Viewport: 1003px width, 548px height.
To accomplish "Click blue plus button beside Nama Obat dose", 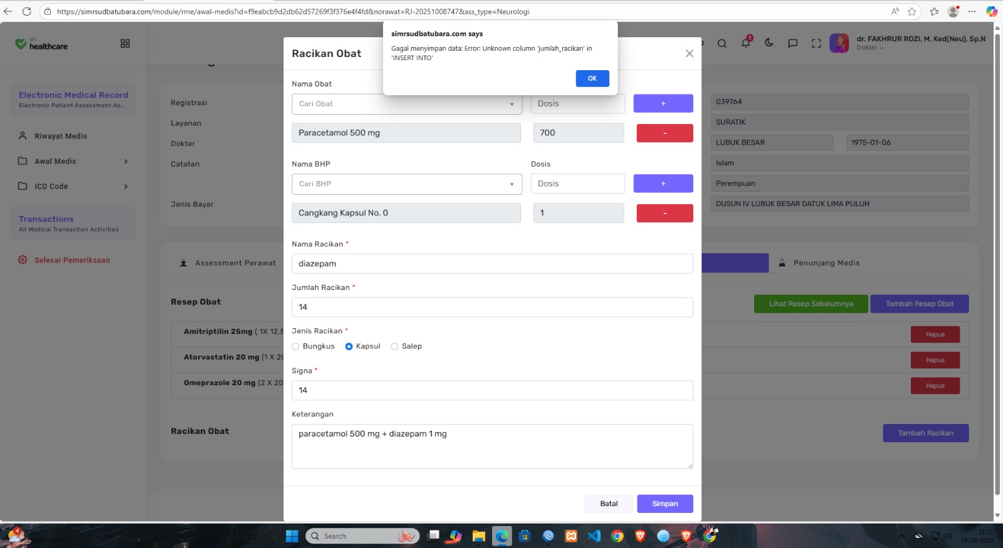I will pos(663,103).
